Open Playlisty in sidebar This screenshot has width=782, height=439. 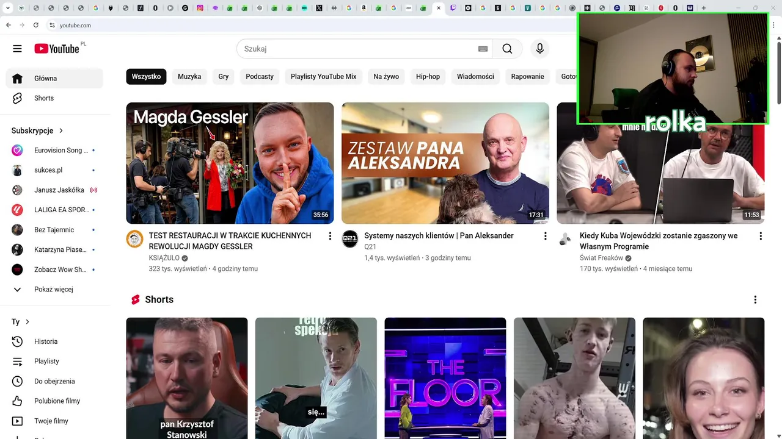pos(54,361)
